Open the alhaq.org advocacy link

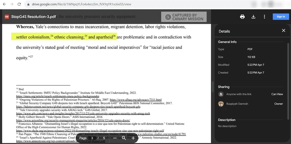136,100
